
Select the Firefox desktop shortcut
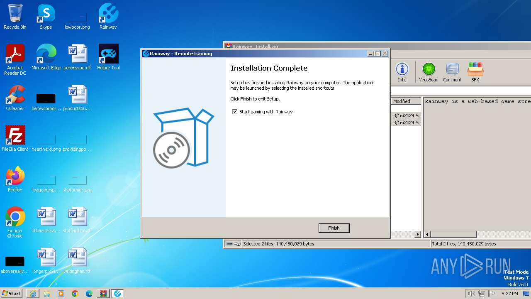pos(15,179)
